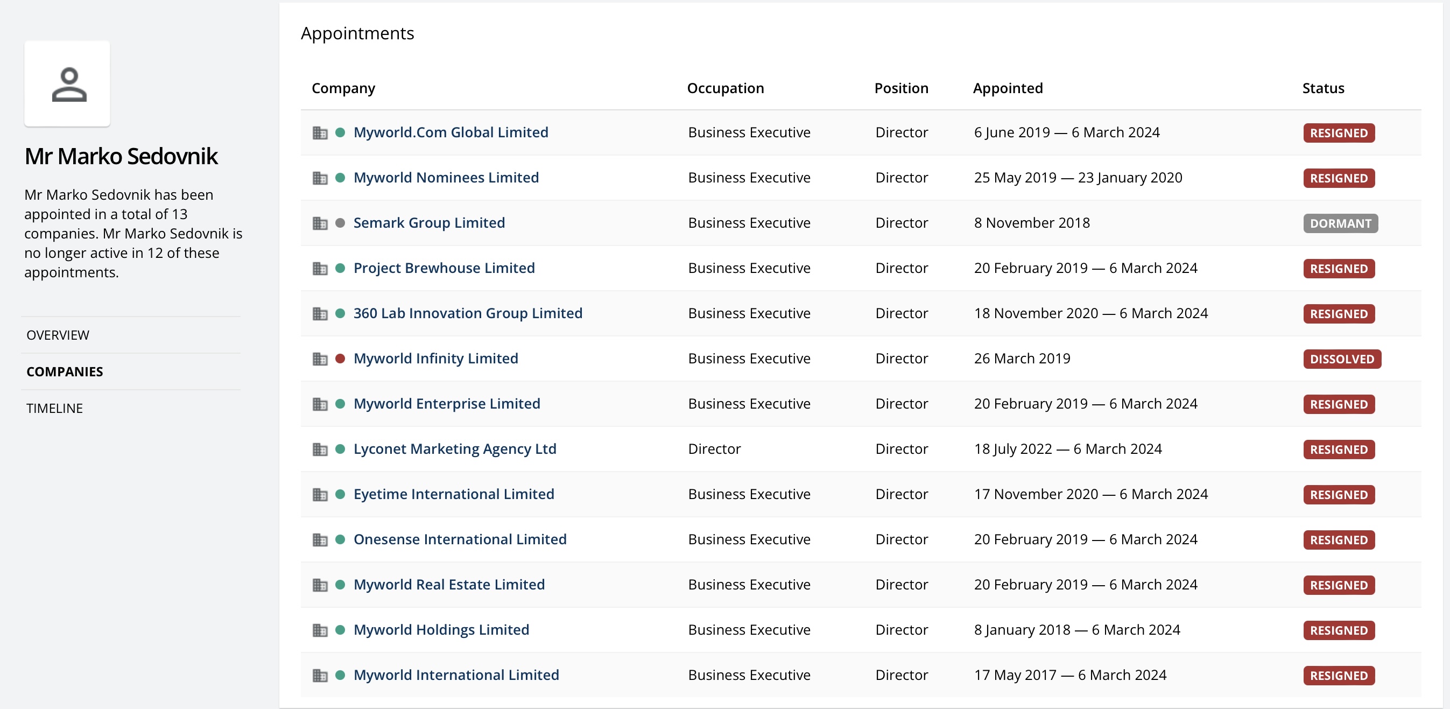The image size is (1450, 709).
Task: Open Project Brewhouse Limited link
Action: tap(444, 268)
